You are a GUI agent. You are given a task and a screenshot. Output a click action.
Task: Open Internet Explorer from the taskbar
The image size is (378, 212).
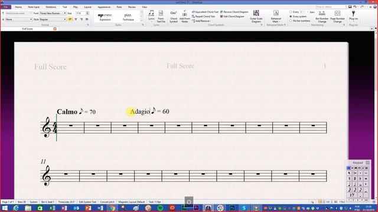tap(16, 208)
